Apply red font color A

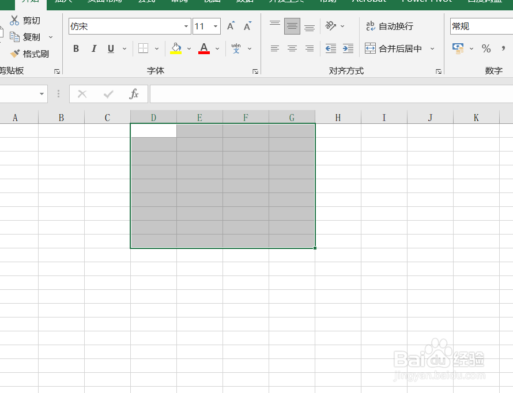(x=204, y=48)
